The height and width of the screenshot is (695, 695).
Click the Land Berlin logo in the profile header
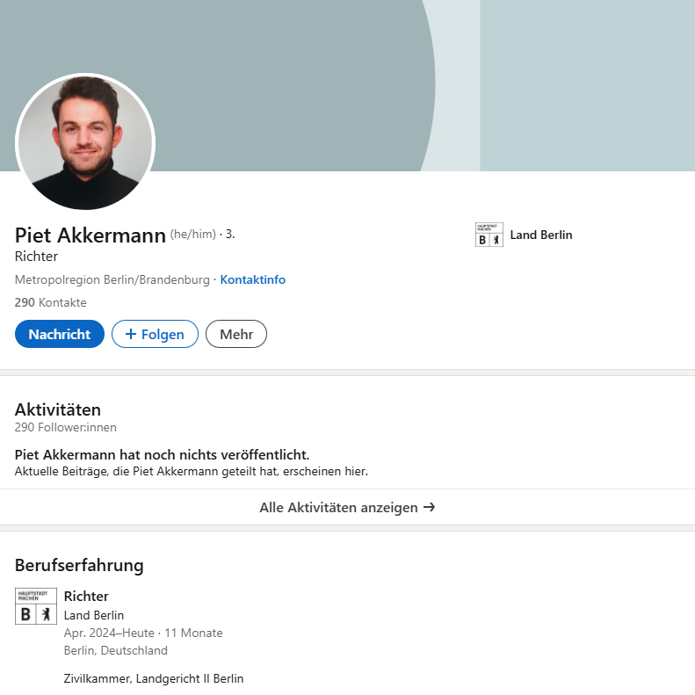point(489,235)
